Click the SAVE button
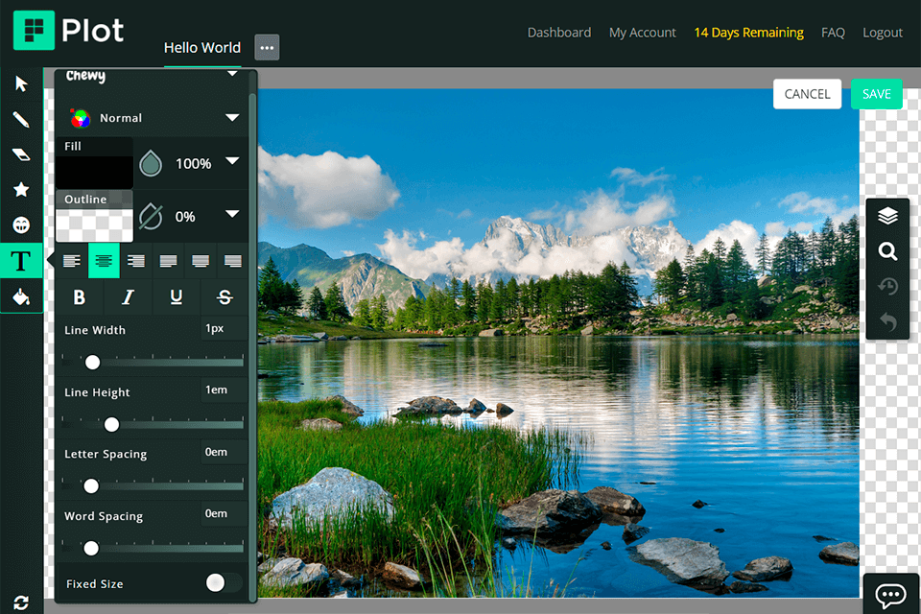Image resolution: width=921 pixels, height=614 pixels. point(876,94)
